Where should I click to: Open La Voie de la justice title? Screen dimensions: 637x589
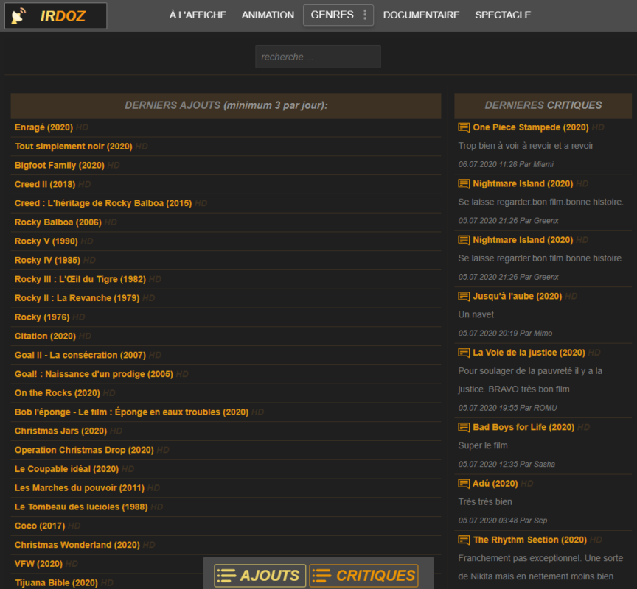tap(529, 353)
